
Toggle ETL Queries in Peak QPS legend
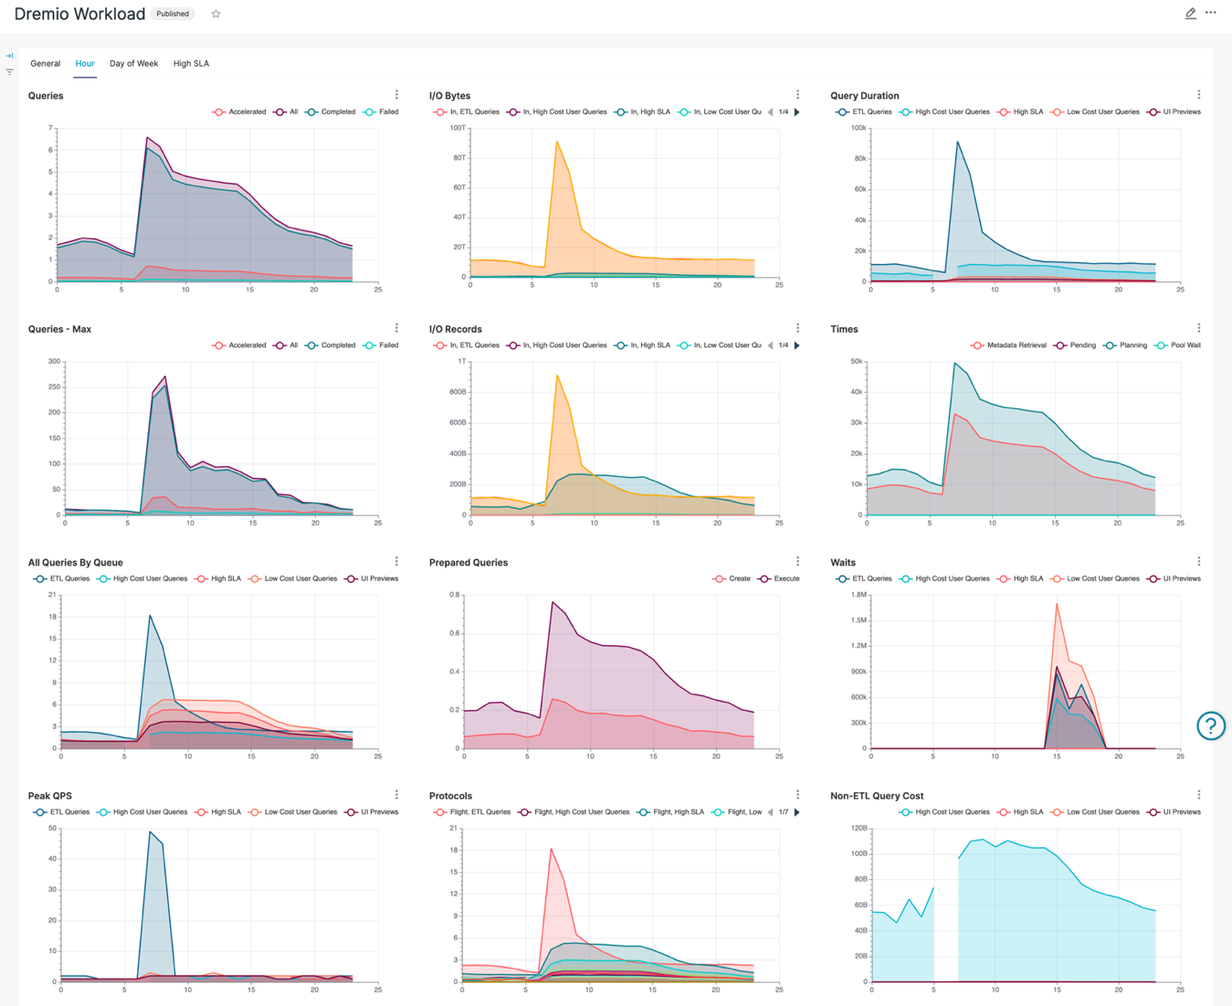click(62, 812)
